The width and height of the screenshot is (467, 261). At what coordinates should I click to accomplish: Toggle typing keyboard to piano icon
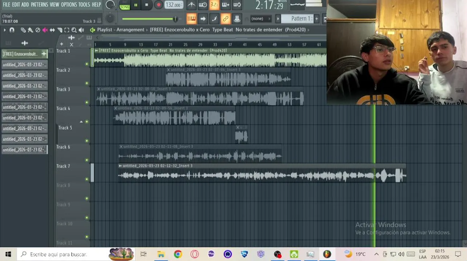tap(191, 18)
